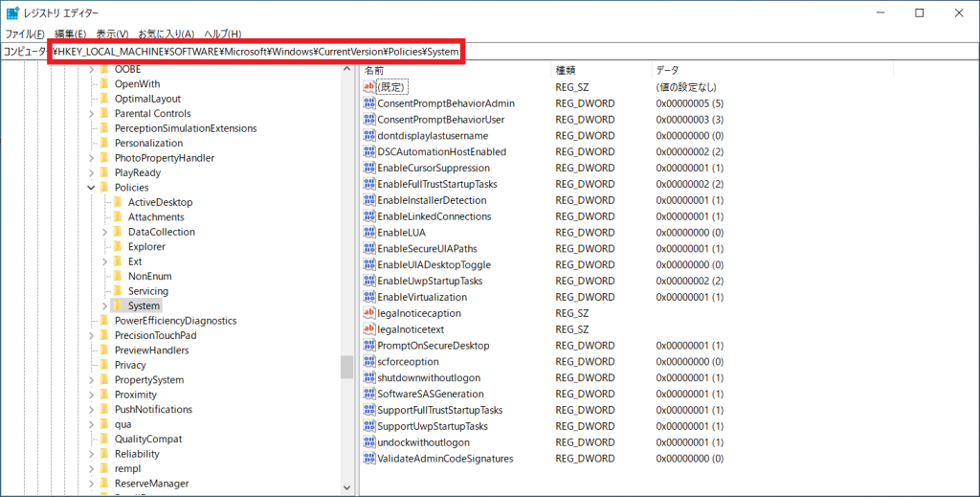Click the tree pane scrollbar thumb
This screenshot has height=497, width=980.
point(346,367)
